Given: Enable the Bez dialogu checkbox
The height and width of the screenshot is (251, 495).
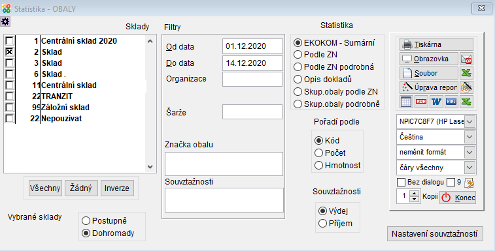Looking at the screenshot, I should pyautogui.click(x=401, y=182).
